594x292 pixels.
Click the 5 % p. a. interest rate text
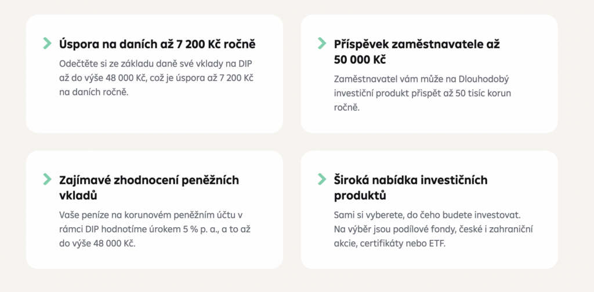(x=207, y=229)
